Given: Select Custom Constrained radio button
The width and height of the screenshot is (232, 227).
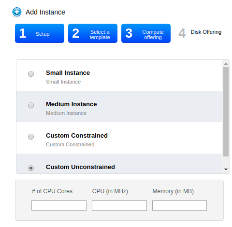Looking at the screenshot, I should click(31, 137).
